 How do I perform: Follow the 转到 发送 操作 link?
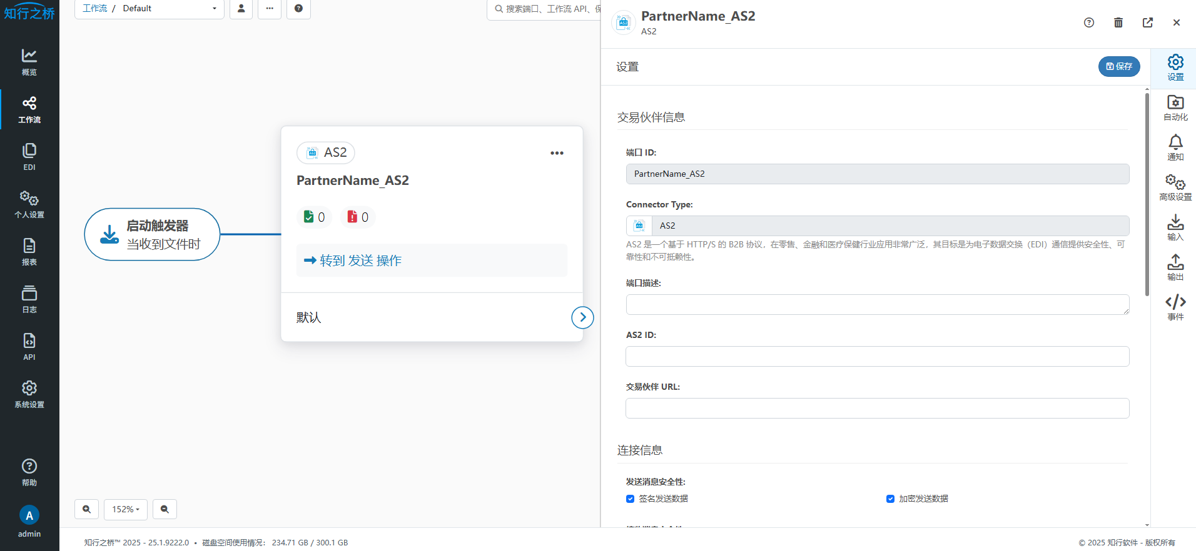coord(353,261)
